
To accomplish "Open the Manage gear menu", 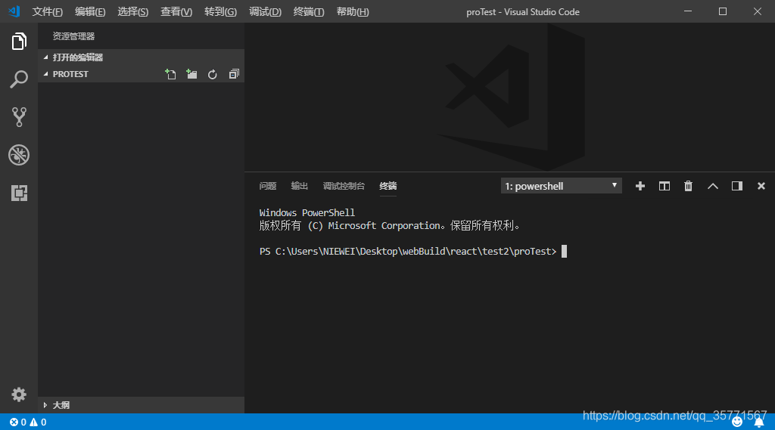I will coord(19,394).
